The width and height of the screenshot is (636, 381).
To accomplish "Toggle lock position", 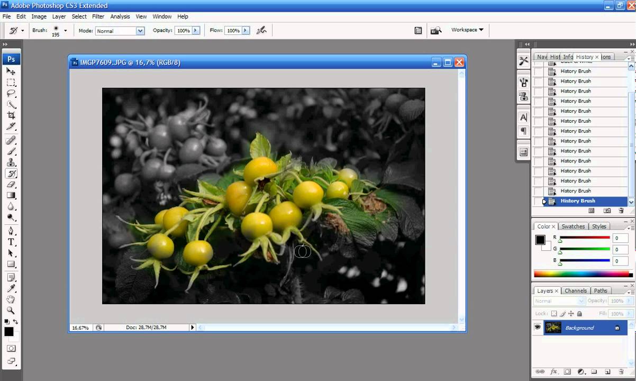I will coord(570,314).
